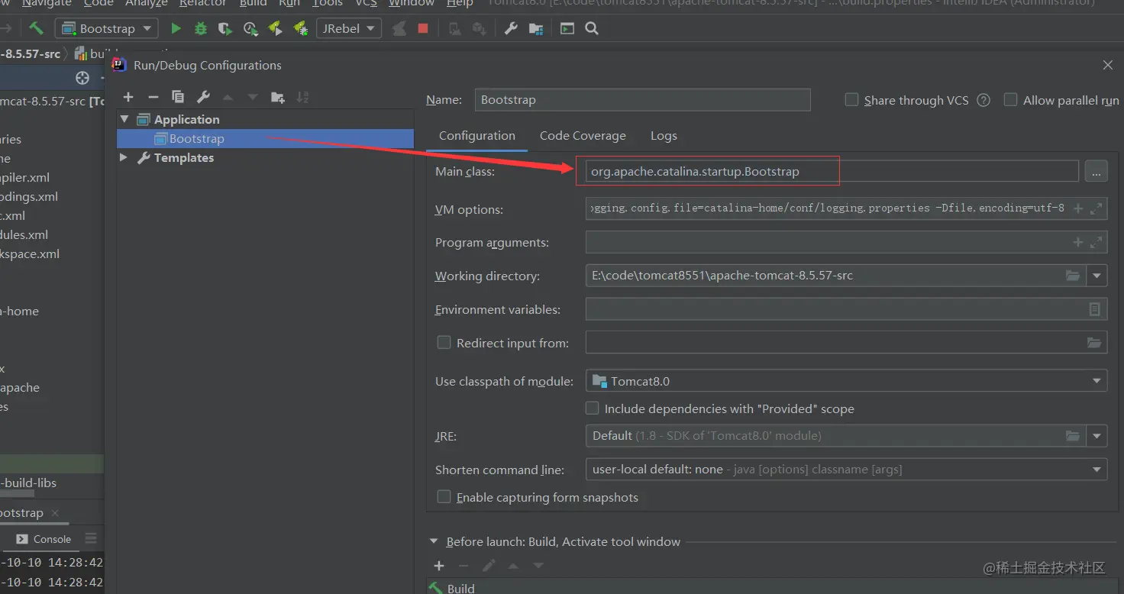Enable Allow parallel run checkbox
Screen dimensions: 1124x594
coord(1010,99)
